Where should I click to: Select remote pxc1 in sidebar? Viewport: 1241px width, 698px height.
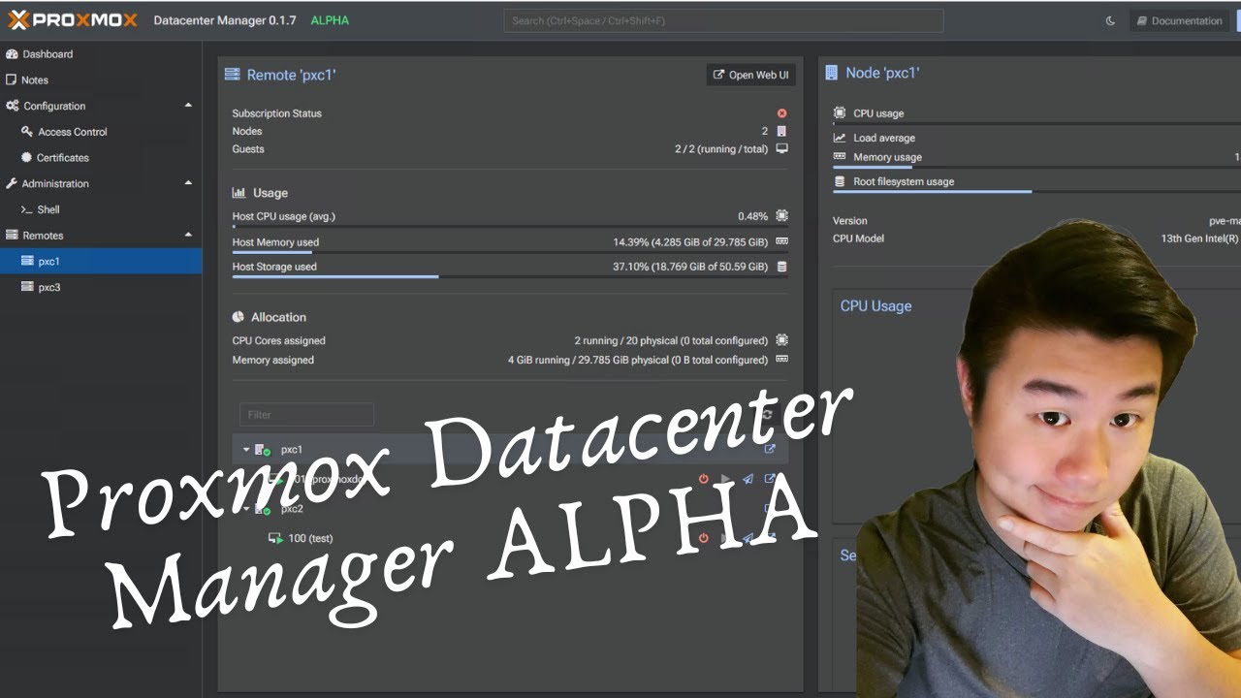(101, 261)
